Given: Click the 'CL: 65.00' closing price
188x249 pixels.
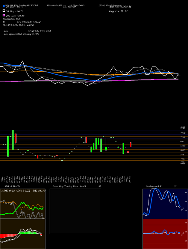Looking at the screenshot, I should click(69, 7).
